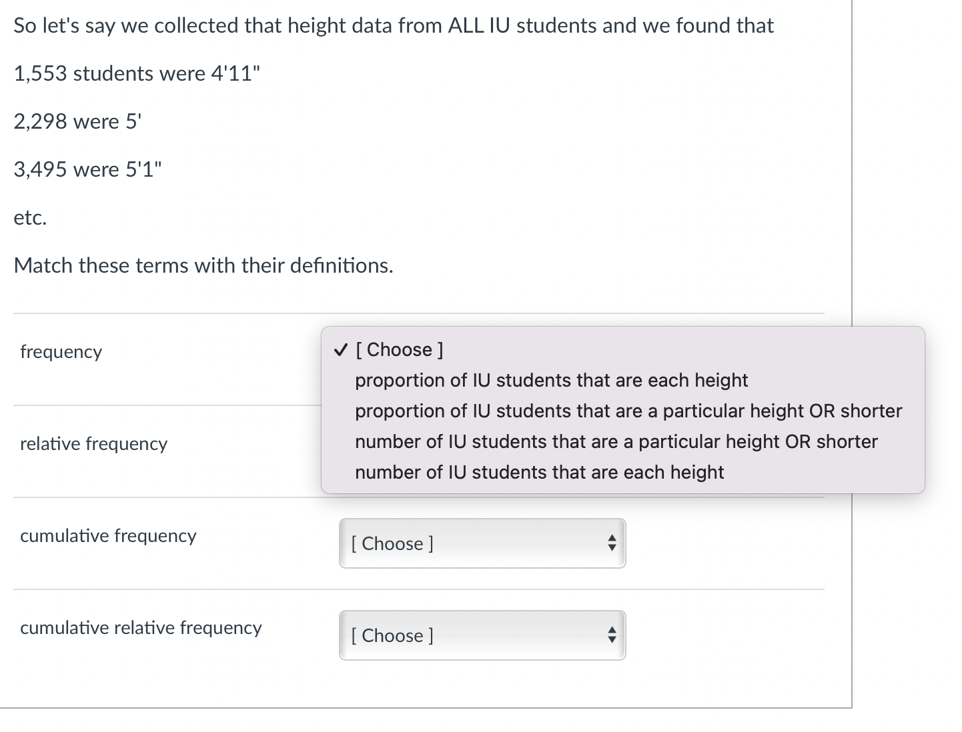The width and height of the screenshot is (962, 732).
Task: Click the open dropdown options panel
Action: click(x=624, y=410)
